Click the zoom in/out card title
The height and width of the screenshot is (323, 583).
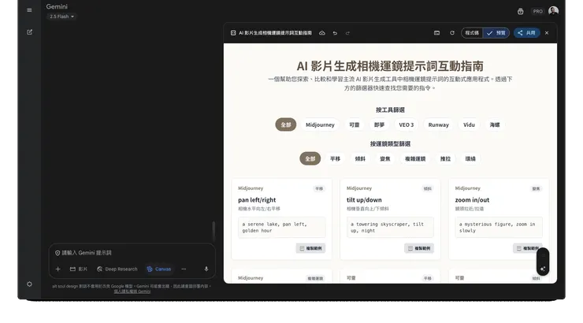pyautogui.click(x=472, y=200)
